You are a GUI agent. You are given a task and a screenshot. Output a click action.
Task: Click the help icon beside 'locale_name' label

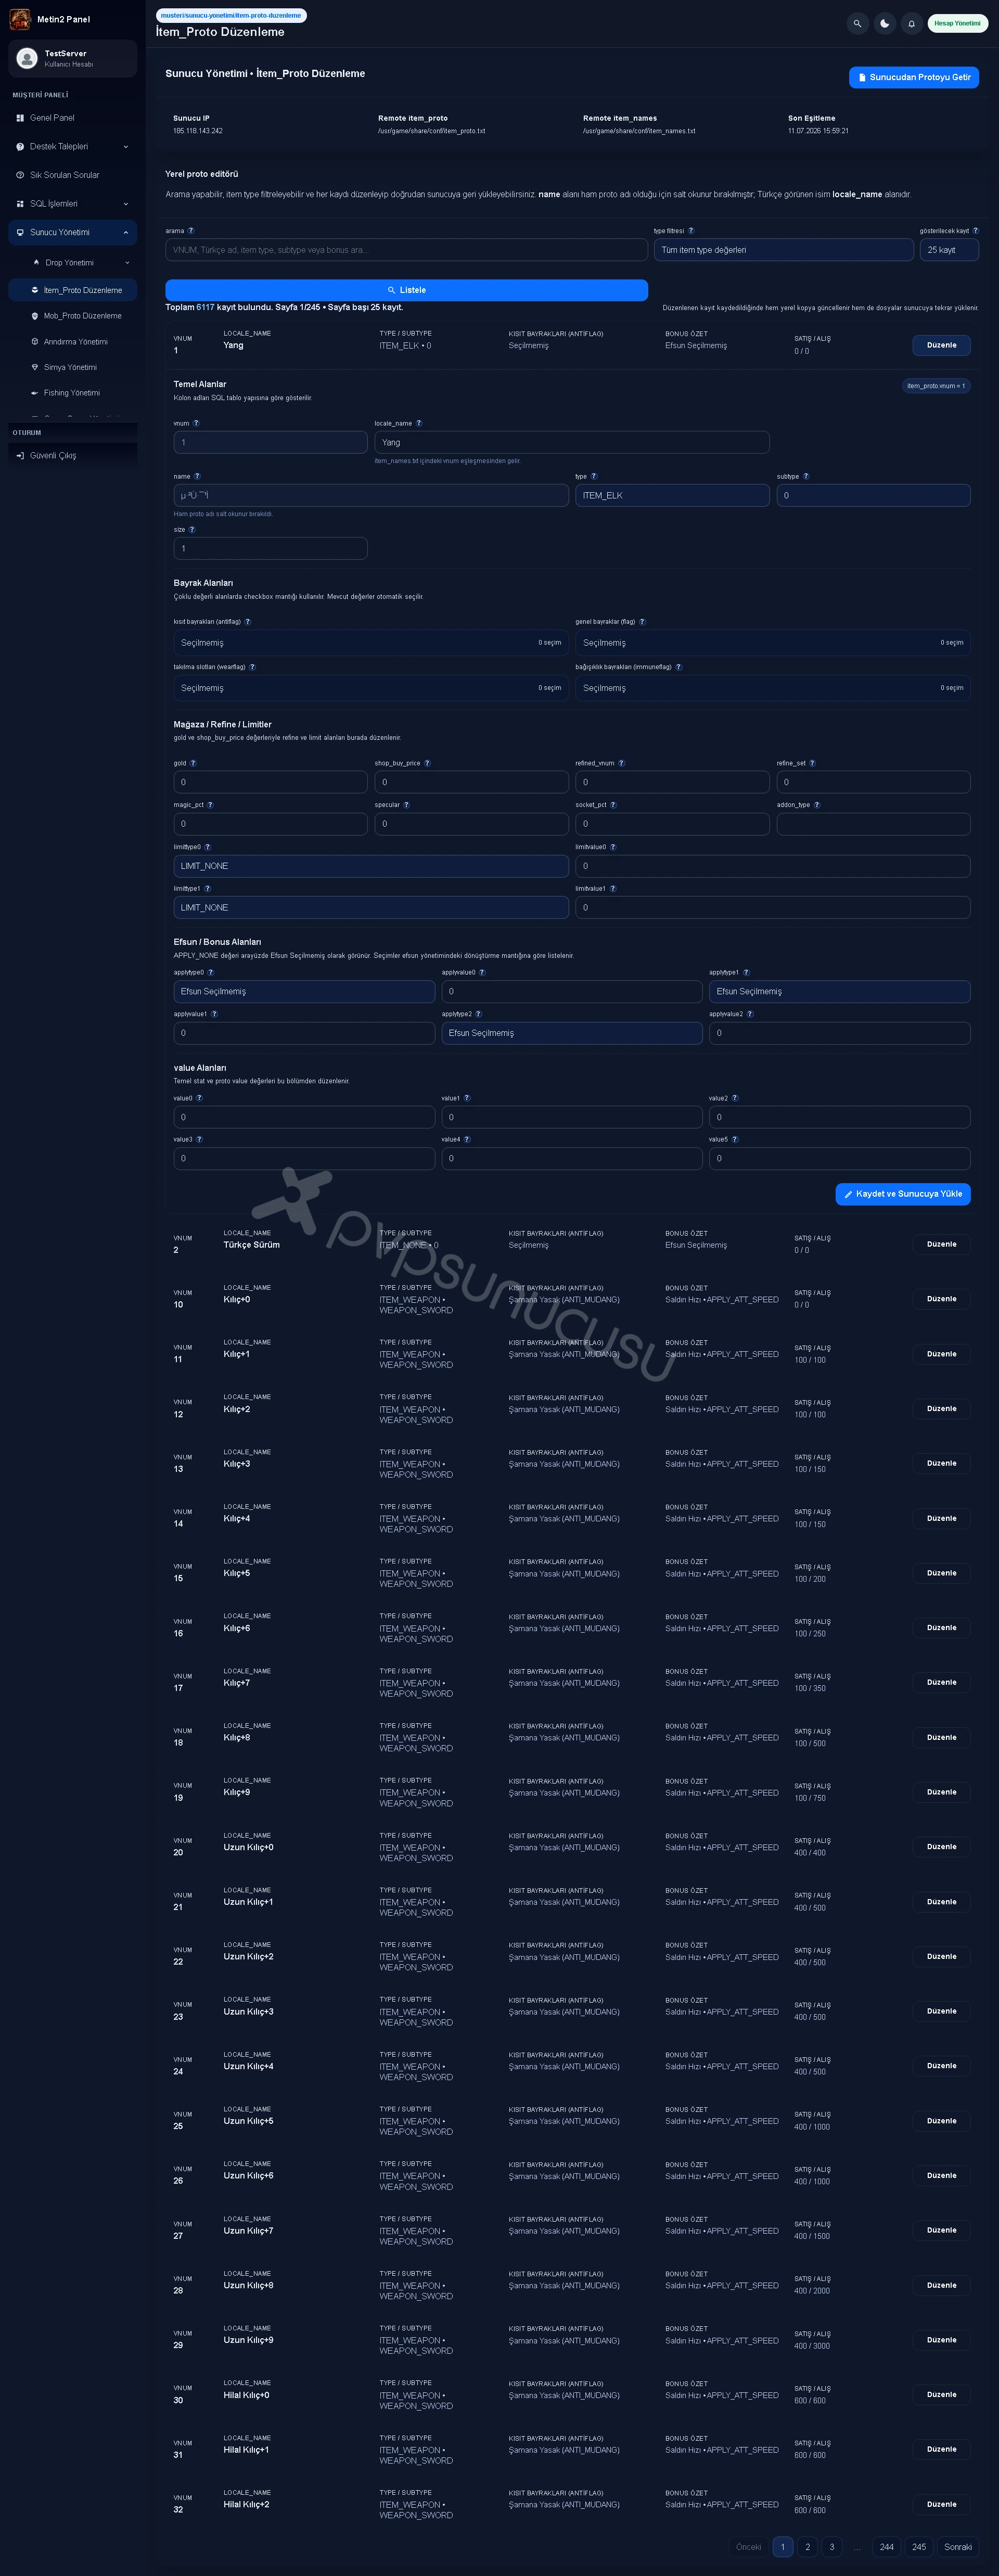coord(419,423)
